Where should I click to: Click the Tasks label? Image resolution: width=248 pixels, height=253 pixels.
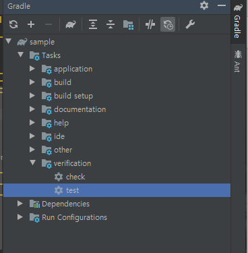coord(51,55)
